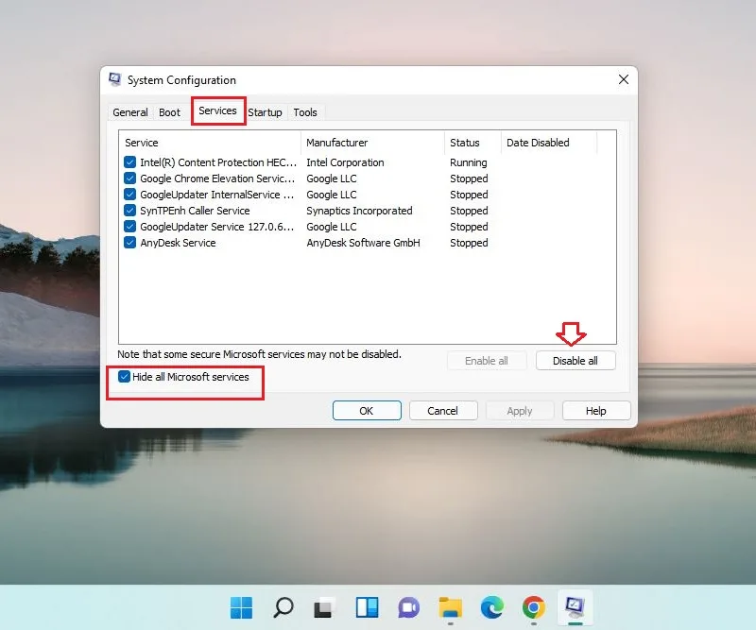
Task: Click the 'Running' status cell
Action: pyautogui.click(x=468, y=162)
